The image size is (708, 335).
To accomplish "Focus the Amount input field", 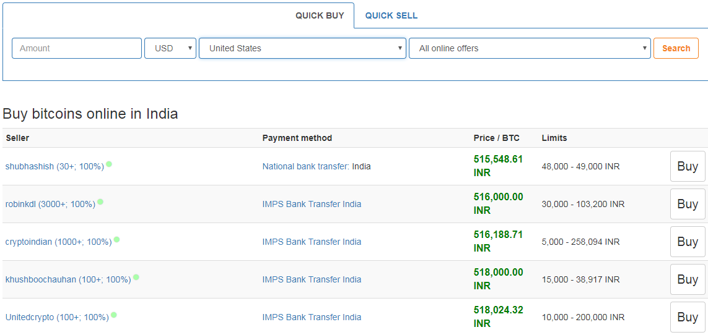I will pos(77,48).
